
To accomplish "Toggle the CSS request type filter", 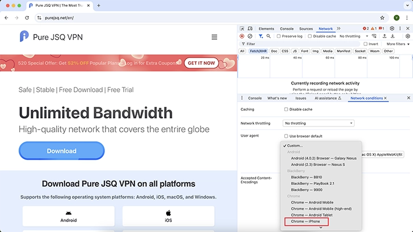I will (285, 51).
